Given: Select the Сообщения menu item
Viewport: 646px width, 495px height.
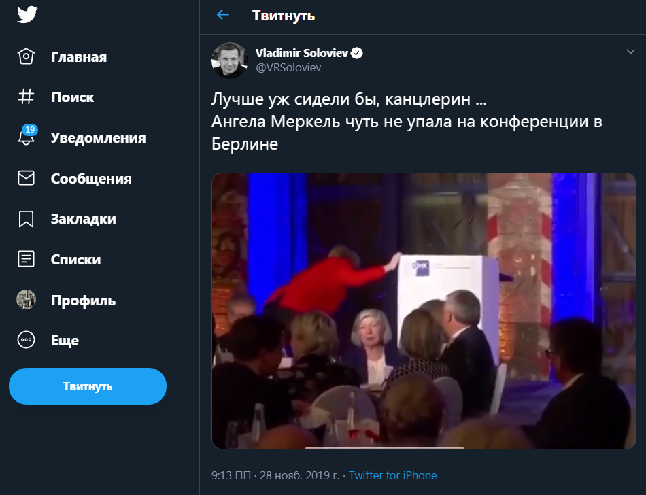Looking at the screenshot, I should point(91,179).
